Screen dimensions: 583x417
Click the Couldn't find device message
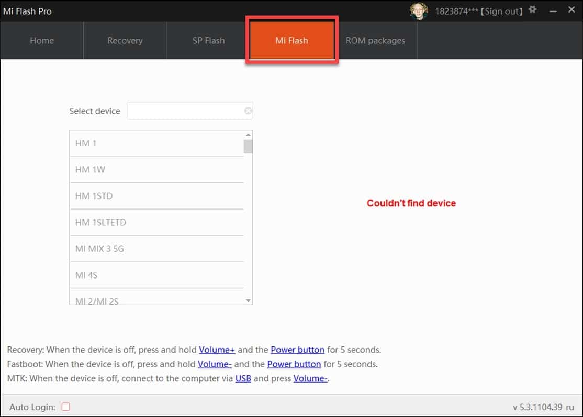411,203
